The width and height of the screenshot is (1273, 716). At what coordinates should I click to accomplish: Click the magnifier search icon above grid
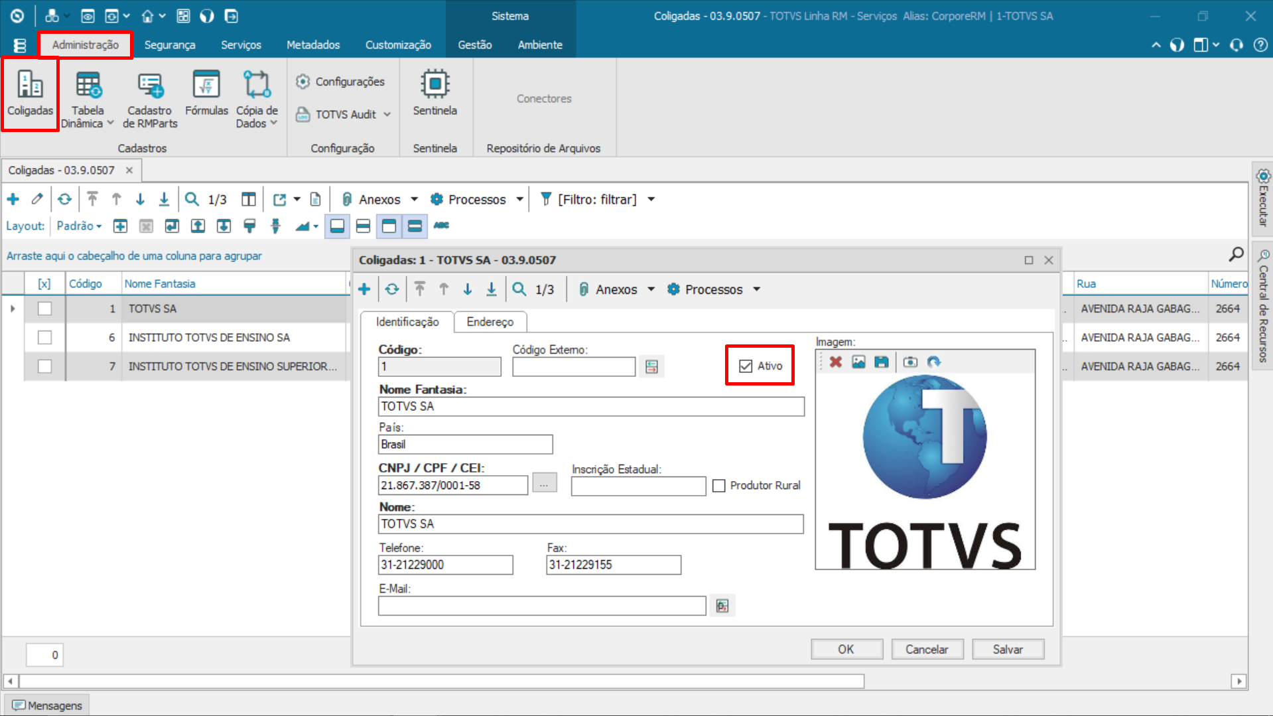tap(1236, 255)
